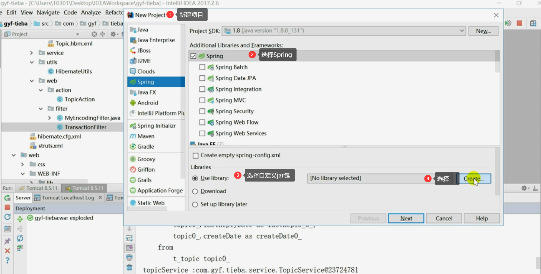
Task: Collapse the WEB-INF folder in project tree
Action: point(23,174)
